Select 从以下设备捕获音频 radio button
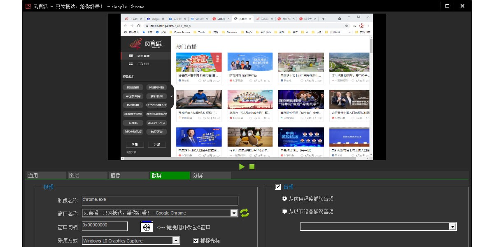The image size is (494, 247). 284,212
